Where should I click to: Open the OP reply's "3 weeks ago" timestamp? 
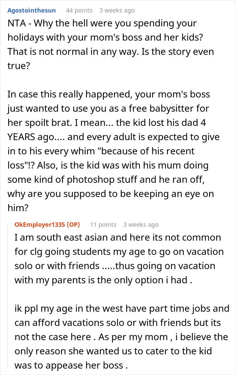tap(141, 225)
